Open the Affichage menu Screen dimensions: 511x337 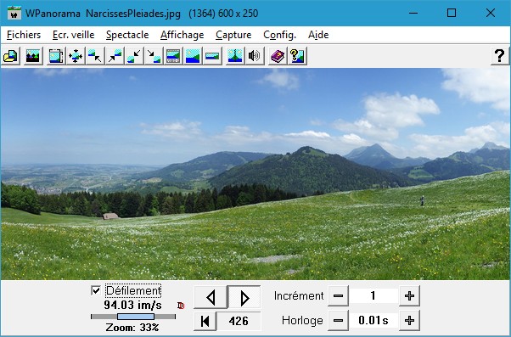[x=182, y=35]
